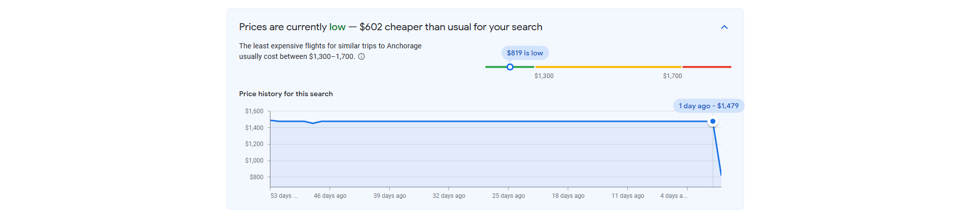Click the 32 days ago axis label
The width and height of the screenshot is (963, 216).
(x=449, y=196)
